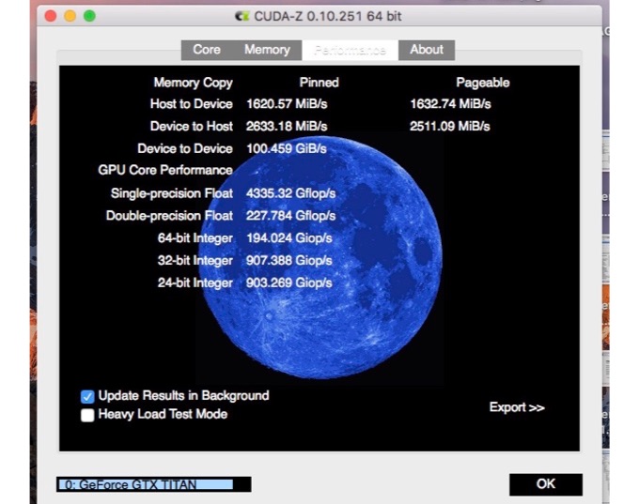Screen dimensions: 639x504
Task: Click the GPU Core Performance heading label
Action: tap(165, 170)
